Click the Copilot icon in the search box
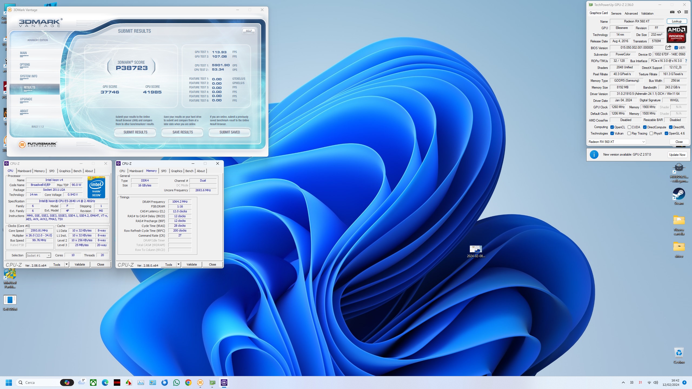The image size is (692, 389). click(x=67, y=383)
